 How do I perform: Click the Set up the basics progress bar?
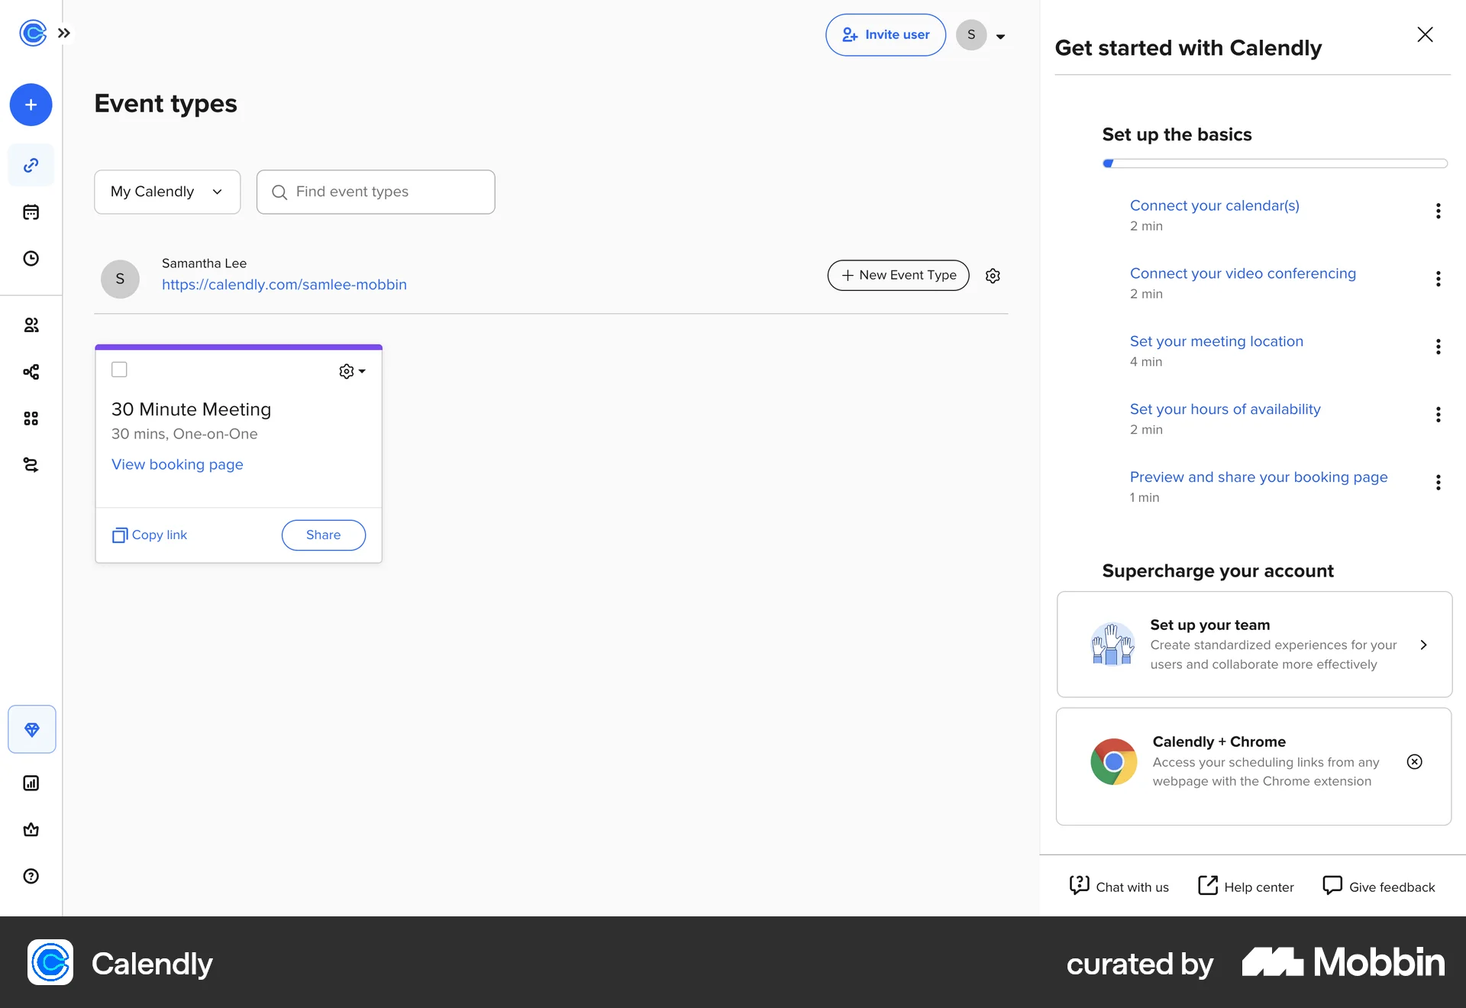(1275, 163)
